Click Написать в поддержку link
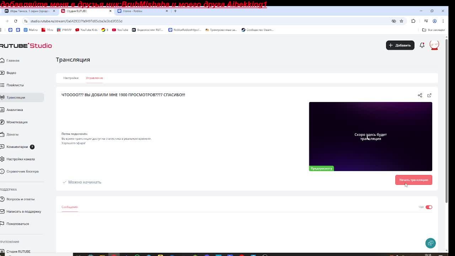 click(x=23, y=212)
